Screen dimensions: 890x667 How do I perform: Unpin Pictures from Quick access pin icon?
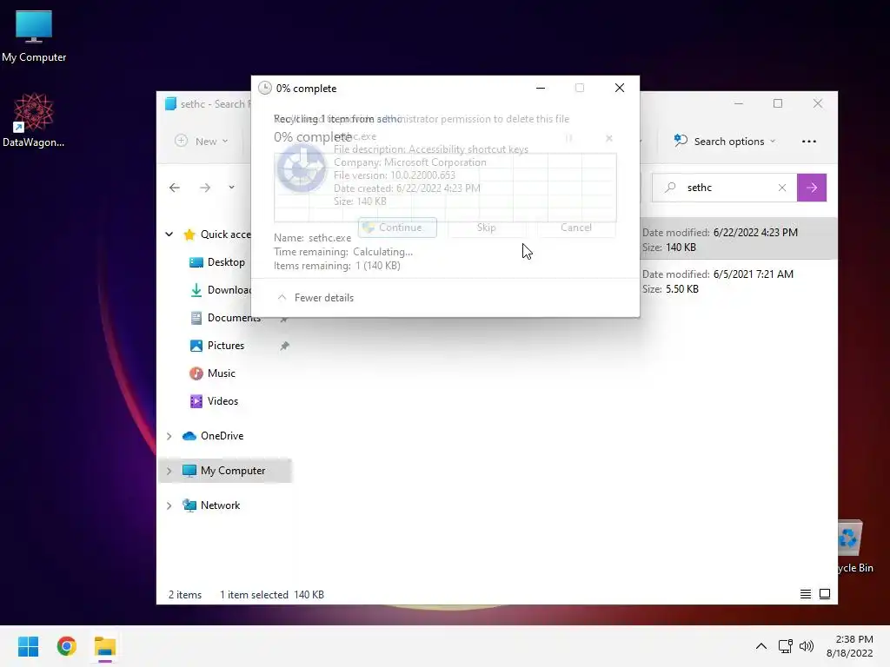point(285,346)
